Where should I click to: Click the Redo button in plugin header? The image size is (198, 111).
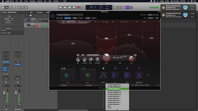point(94,18)
